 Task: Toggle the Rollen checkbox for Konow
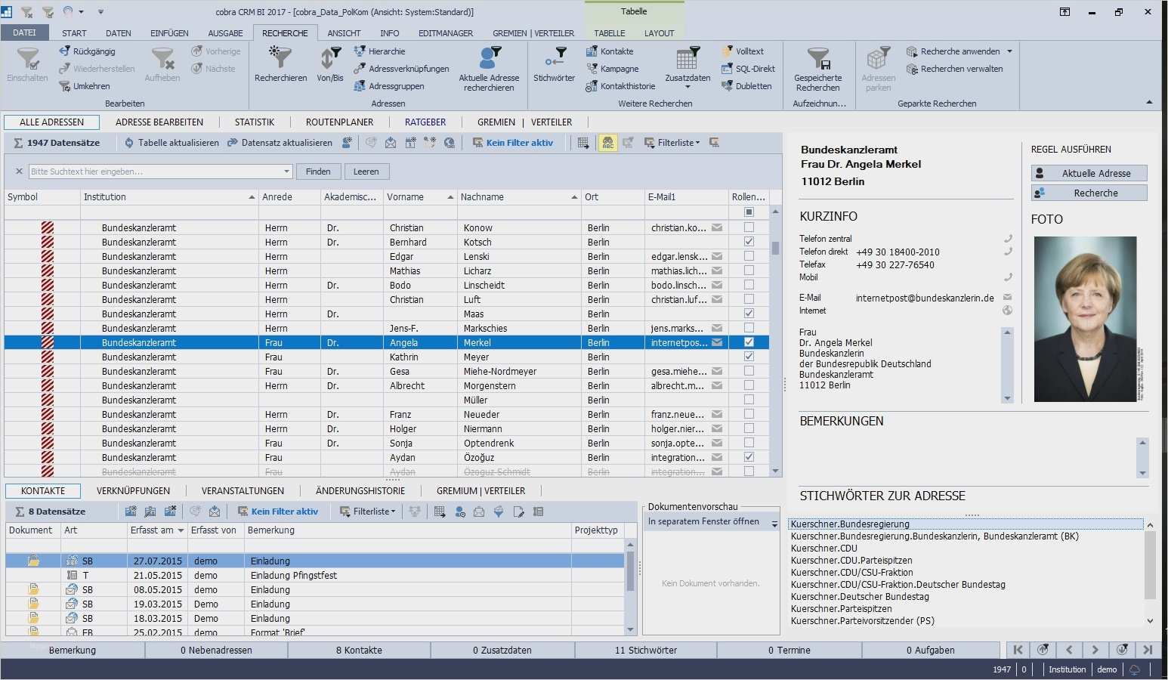749,227
